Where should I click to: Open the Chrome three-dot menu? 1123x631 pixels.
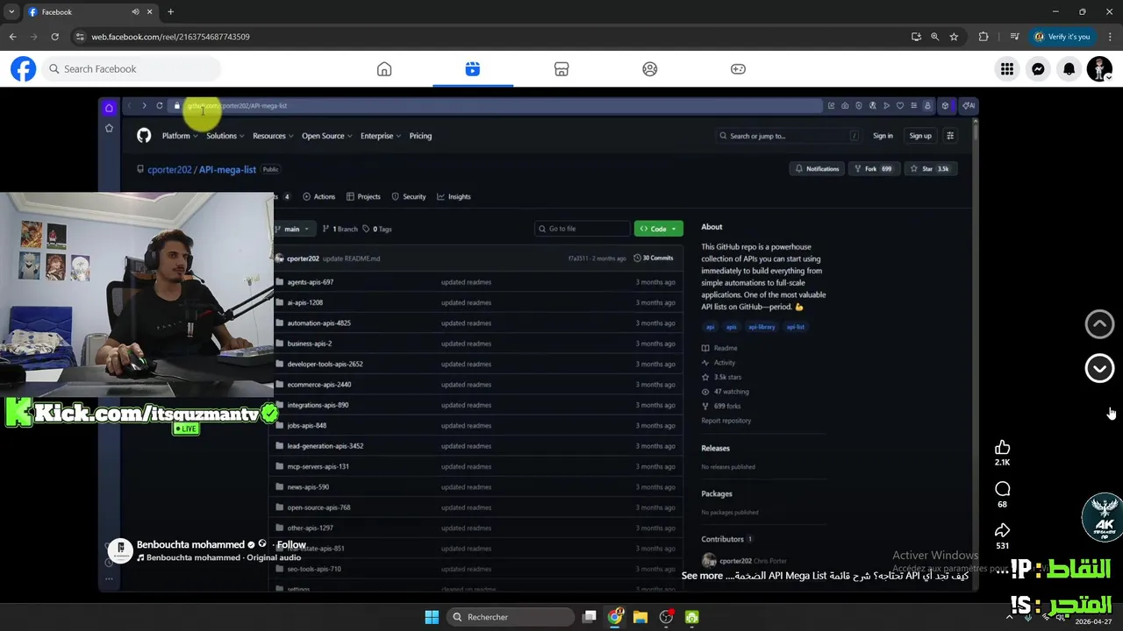point(1110,37)
